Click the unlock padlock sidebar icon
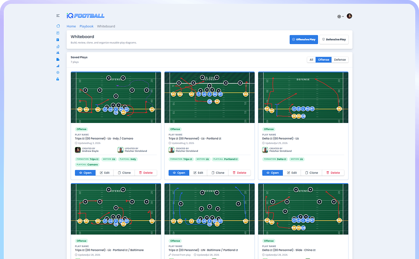The image size is (419, 259). 58,79
